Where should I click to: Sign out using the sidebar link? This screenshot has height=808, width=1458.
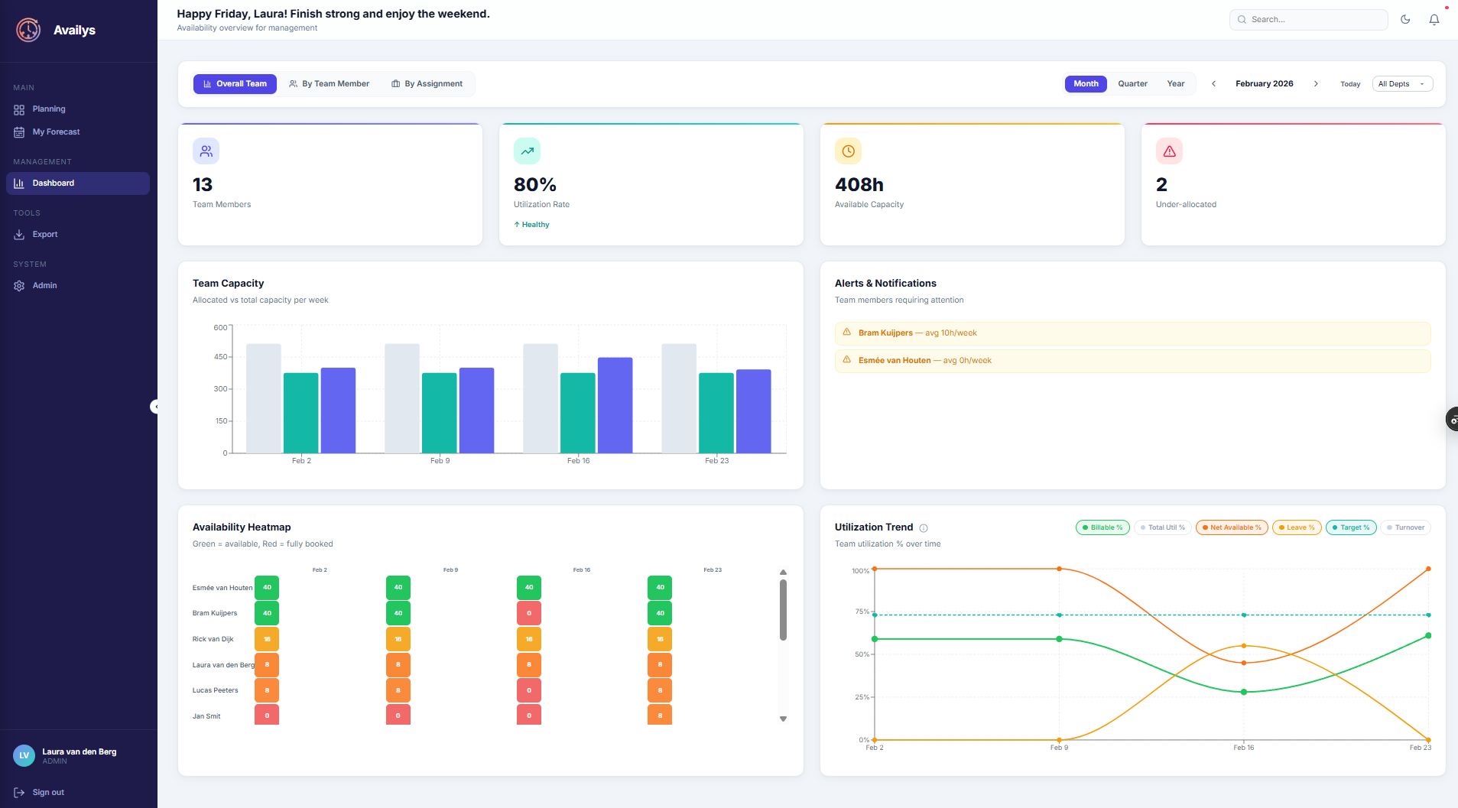click(x=48, y=792)
